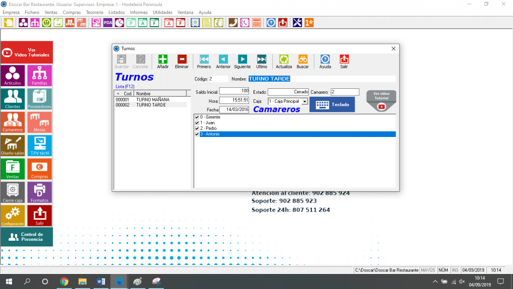This screenshot has height=289, width=513.
Task: Click the wrench tools toolbar icon
Action: click(x=297, y=23)
